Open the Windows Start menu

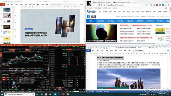point(2,94)
